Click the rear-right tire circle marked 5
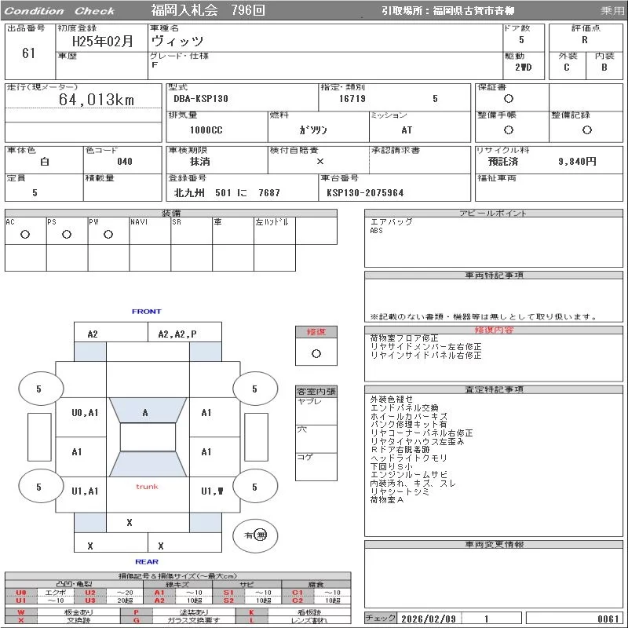628x628 pixels. pyautogui.click(x=254, y=487)
